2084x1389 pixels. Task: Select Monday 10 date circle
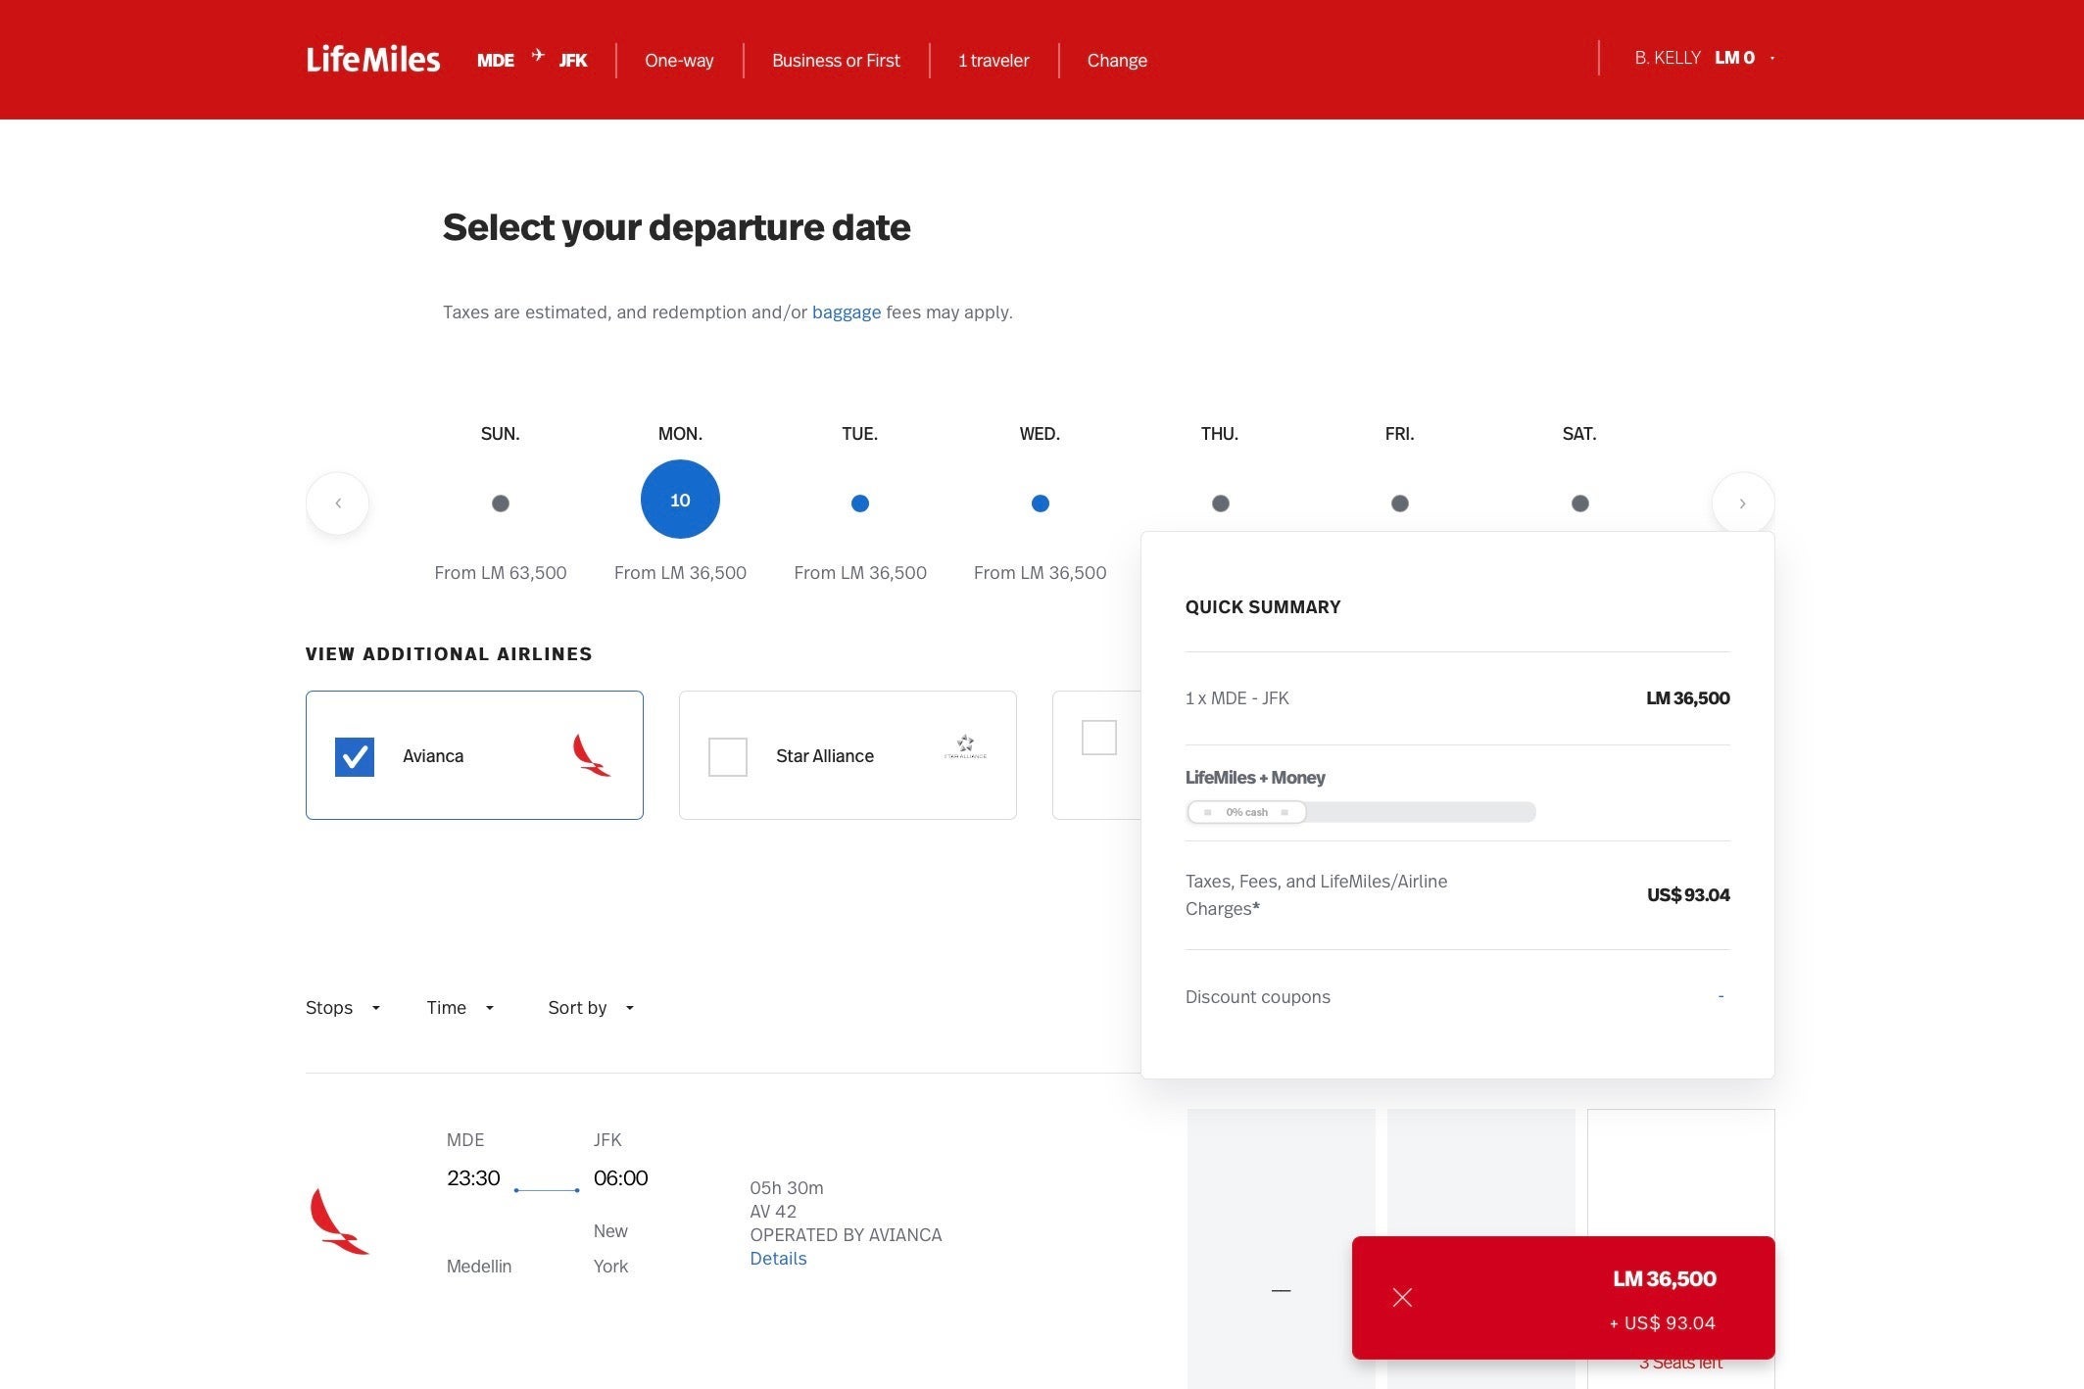pyautogui.click(x=680, y=500)
